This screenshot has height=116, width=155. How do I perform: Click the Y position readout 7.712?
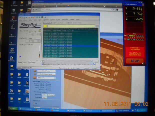pos(138,14)
